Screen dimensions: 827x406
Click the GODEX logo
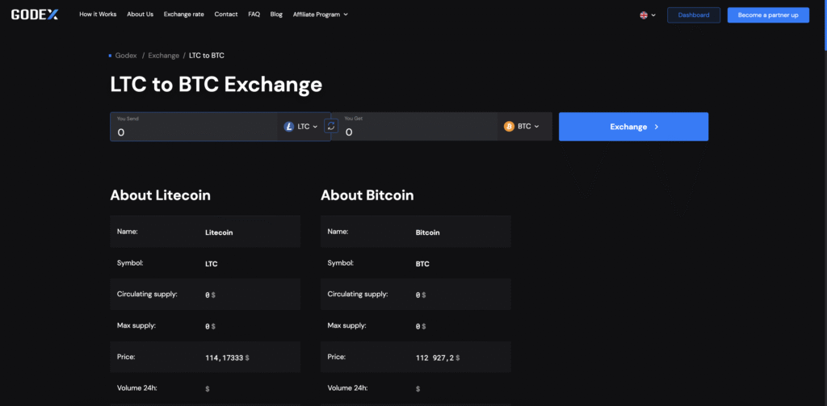tap(35, 15)
